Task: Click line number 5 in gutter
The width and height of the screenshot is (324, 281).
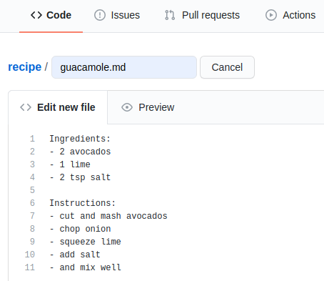Action: tap(32, 190)
